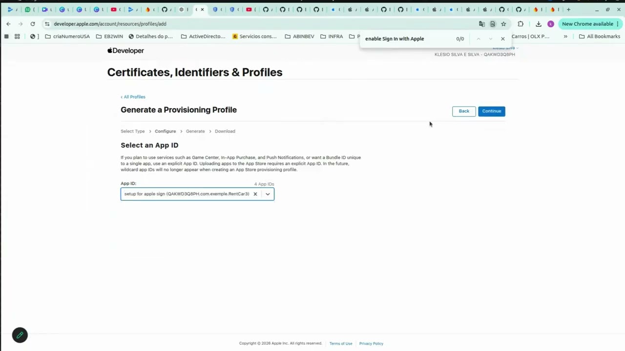This screenshot has height=351, width=625.
Task: Go to previous find result
Action: (x=479, y=39)
